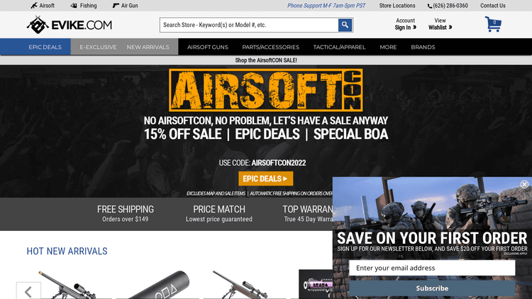Click the Airsoft rifle icon in top bar
532x299 pixels.
pyautogui.click(x=34, y=6)
